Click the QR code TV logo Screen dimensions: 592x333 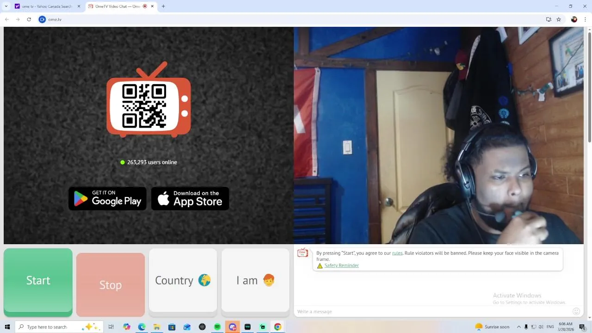click(x=148, y=100)
